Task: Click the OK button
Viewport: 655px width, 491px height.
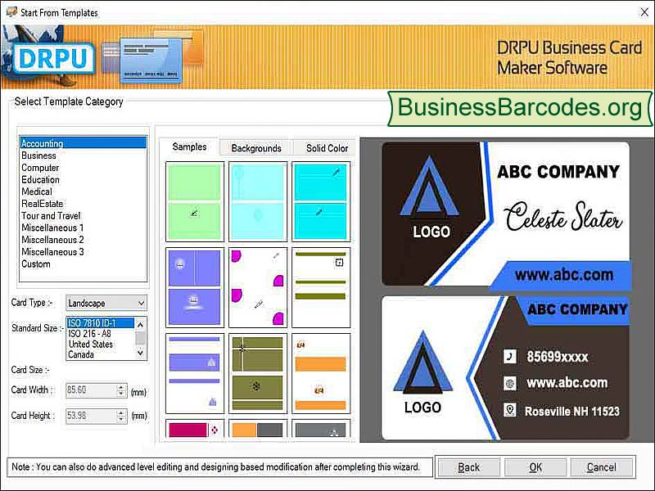Action: pos(535,467)
